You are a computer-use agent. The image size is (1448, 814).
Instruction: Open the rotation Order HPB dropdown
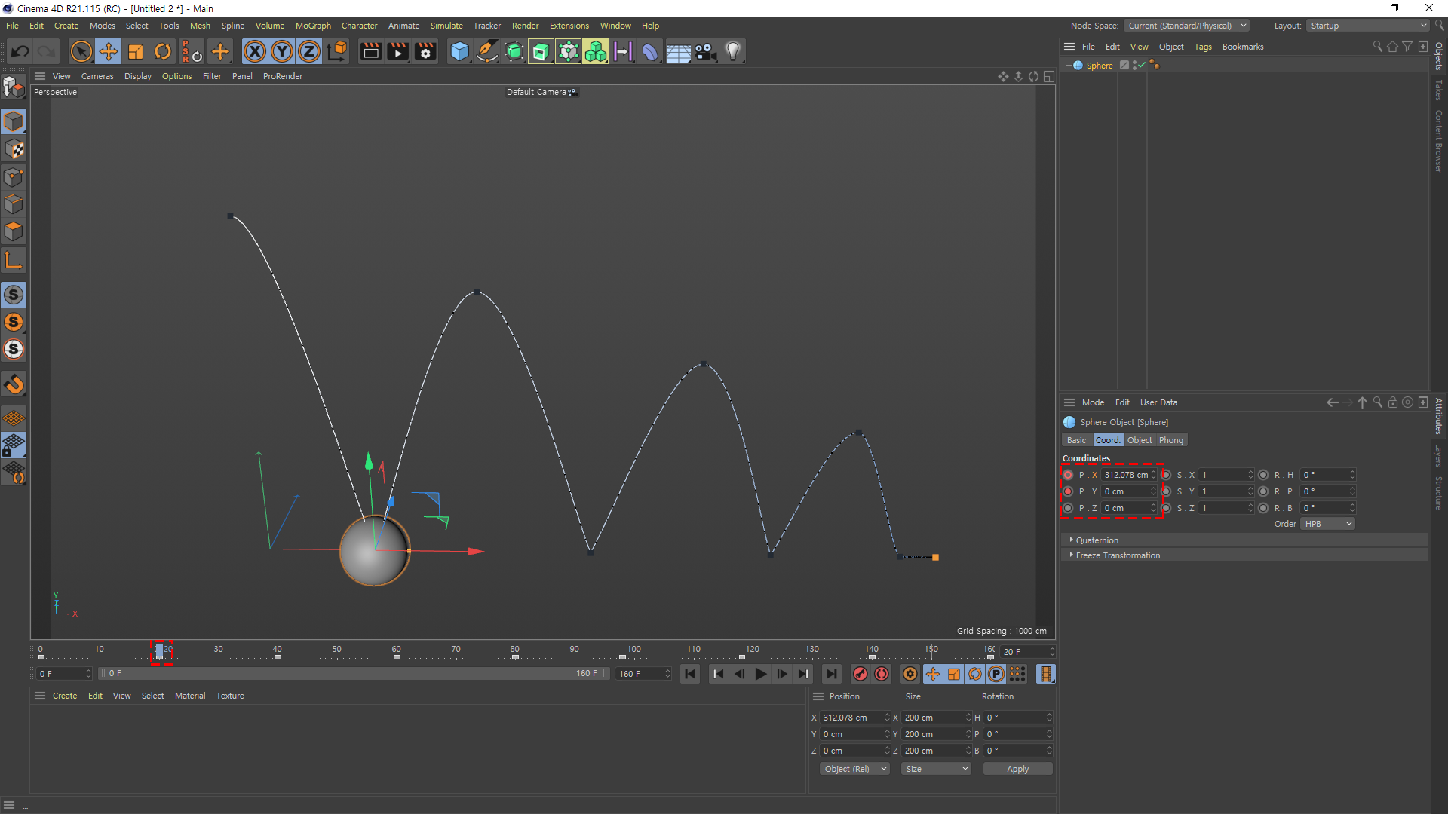coord(1327,524)
